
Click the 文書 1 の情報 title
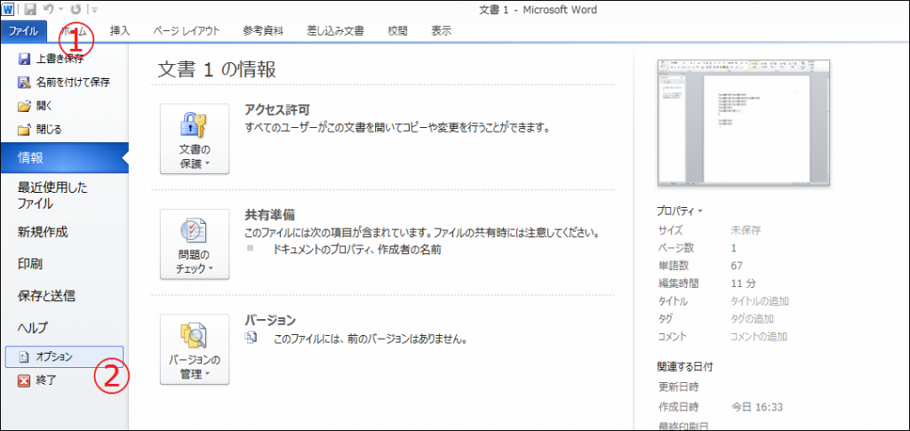(217, 69)
